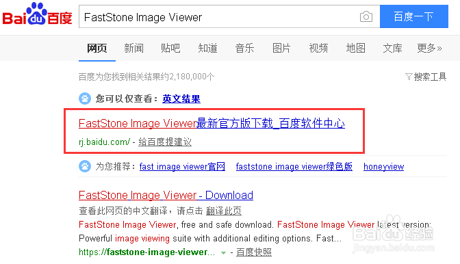Switch to the 图片 tab

281,48
